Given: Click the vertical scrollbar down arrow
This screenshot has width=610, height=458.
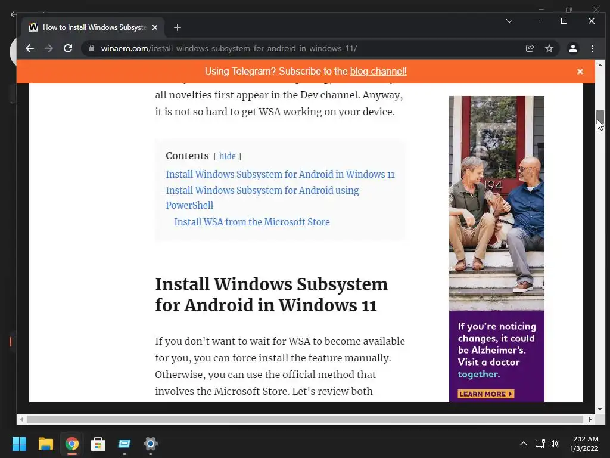Looking at the screenshot, I should [600, 409].
